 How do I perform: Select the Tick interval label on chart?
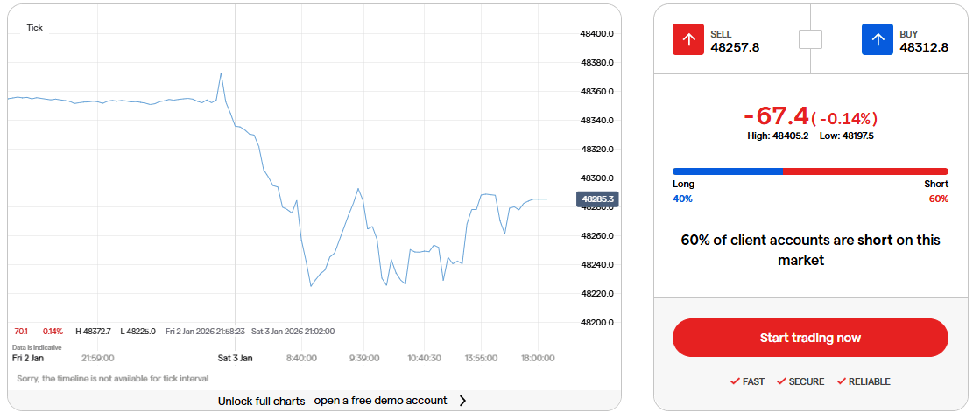pos(34,28)
